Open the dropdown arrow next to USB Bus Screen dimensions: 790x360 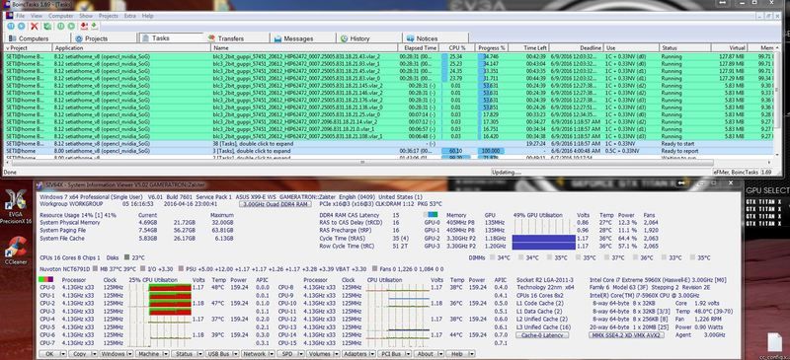(x=235, y=354)
